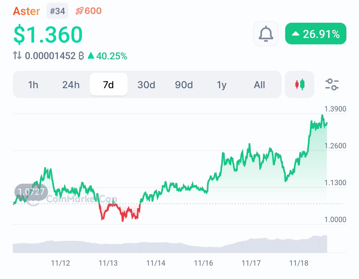Viewport: 359px width, 279px height.
Task: Click the Aster coin name
Action: point(26,11)
